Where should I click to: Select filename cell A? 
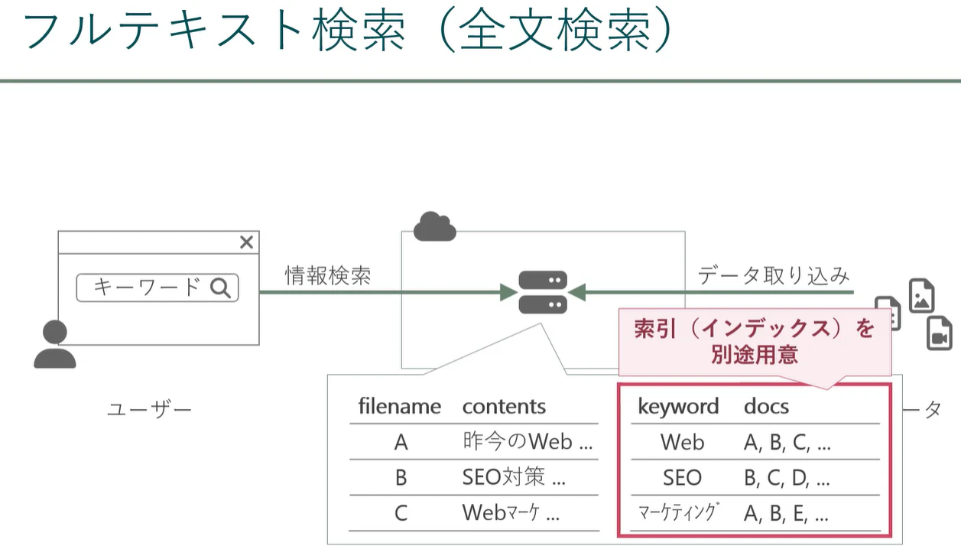coord(401,442)
